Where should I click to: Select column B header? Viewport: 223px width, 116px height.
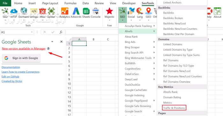(94, 39)
